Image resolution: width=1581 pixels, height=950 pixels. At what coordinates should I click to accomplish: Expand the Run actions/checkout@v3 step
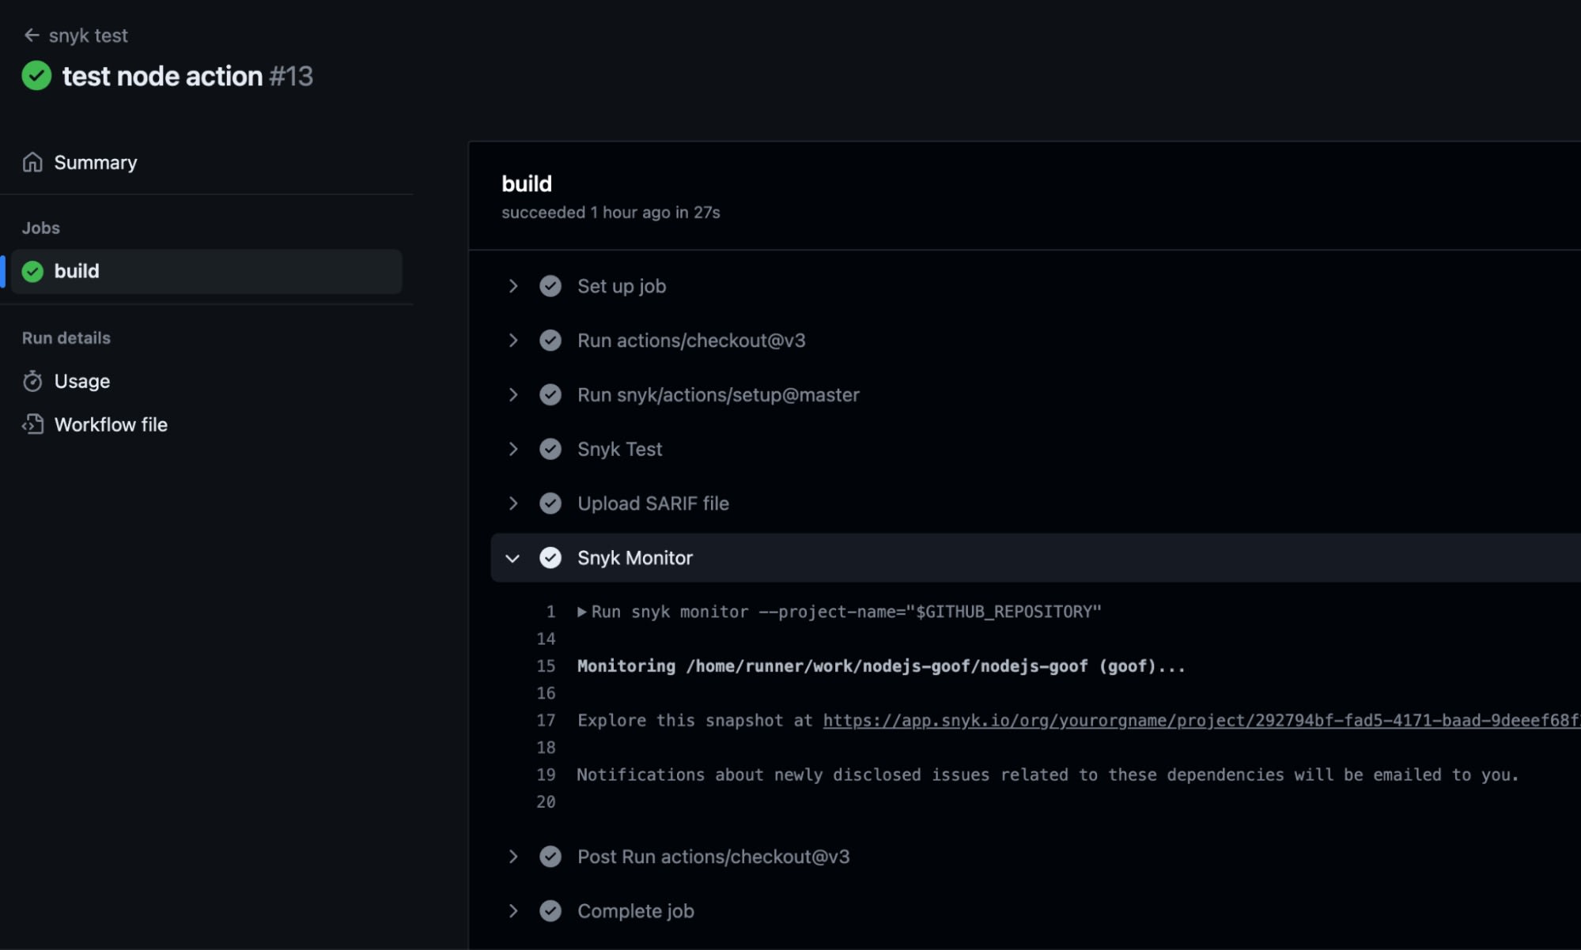[x=513, y=341]
